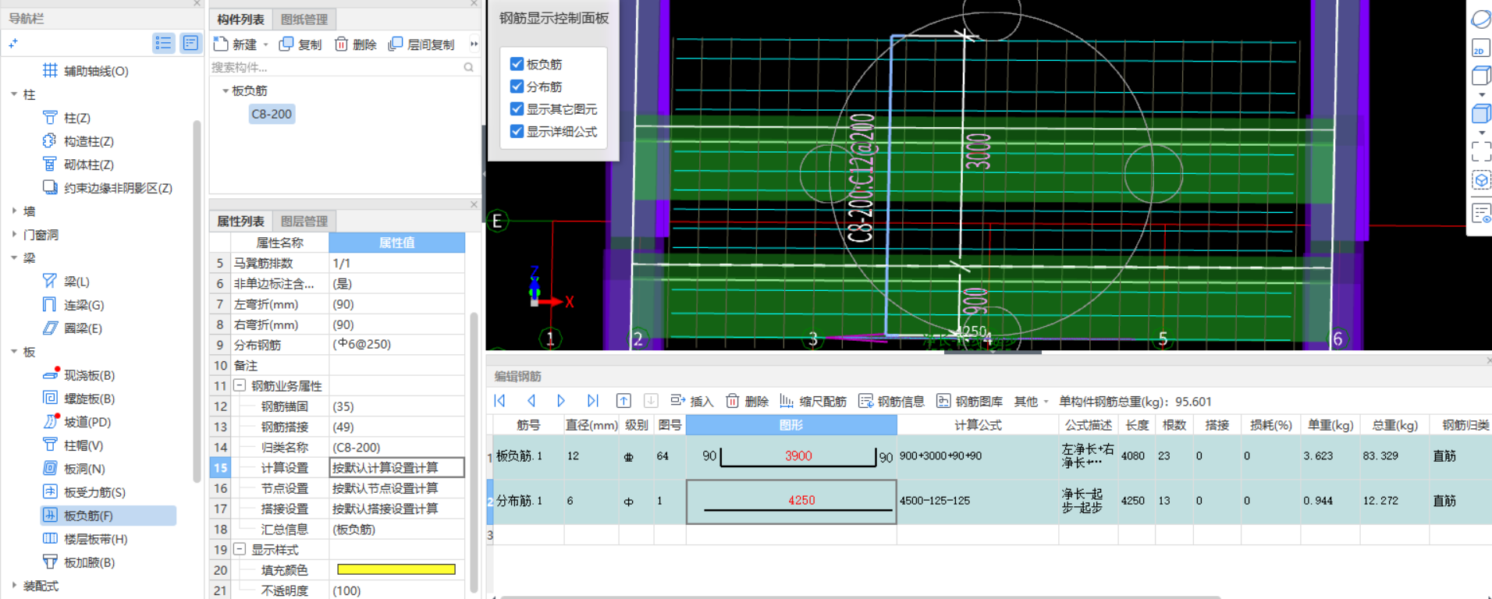Image resolution: width=1492 pixels, height=599 pixels.
Task: Select 板受力筋(S) item
Action: (94, 492)
